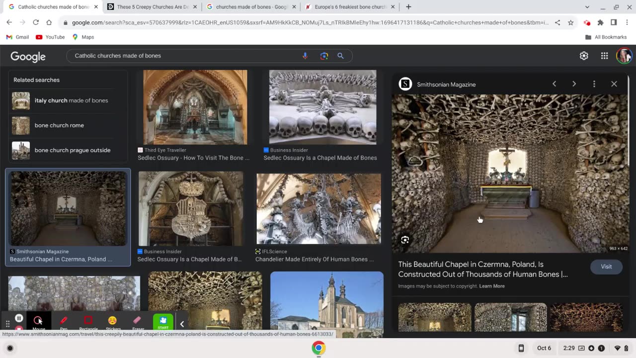636x358 pixels.
Task: Collapse the recording toolbar with the chevron
Action: [182, 324]
